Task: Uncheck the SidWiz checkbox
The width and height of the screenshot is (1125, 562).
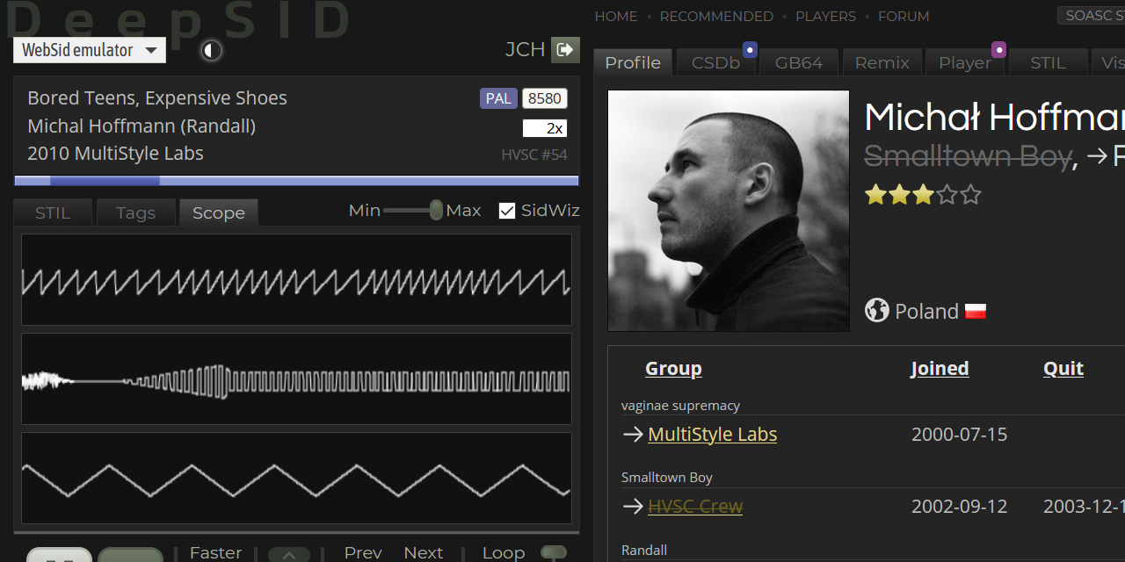Action: click(507, 211)
